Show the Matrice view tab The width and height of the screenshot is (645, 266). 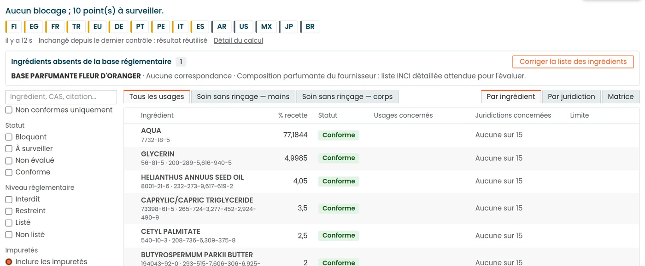click(621, 96)
